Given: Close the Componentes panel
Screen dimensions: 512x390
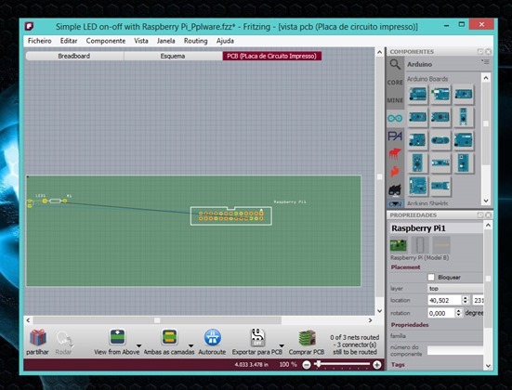Looking at the screenshot, I should click(x=488, y=52).
